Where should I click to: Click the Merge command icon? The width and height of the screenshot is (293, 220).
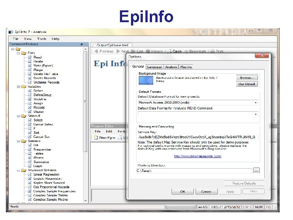pos(30,70)
